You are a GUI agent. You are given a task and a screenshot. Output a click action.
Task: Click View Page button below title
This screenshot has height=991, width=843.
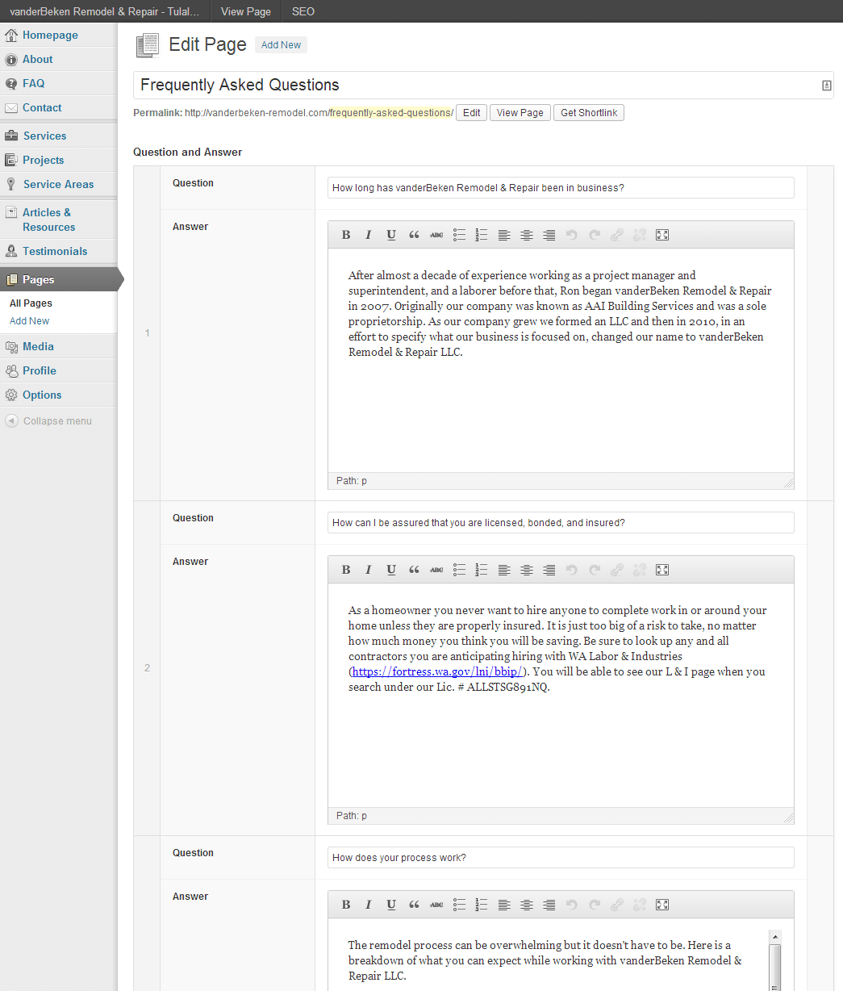[x=520, y=113]
